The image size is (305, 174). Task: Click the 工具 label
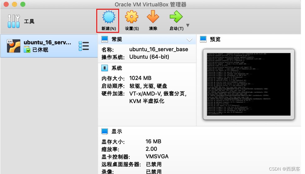click(x=29, y=21)
